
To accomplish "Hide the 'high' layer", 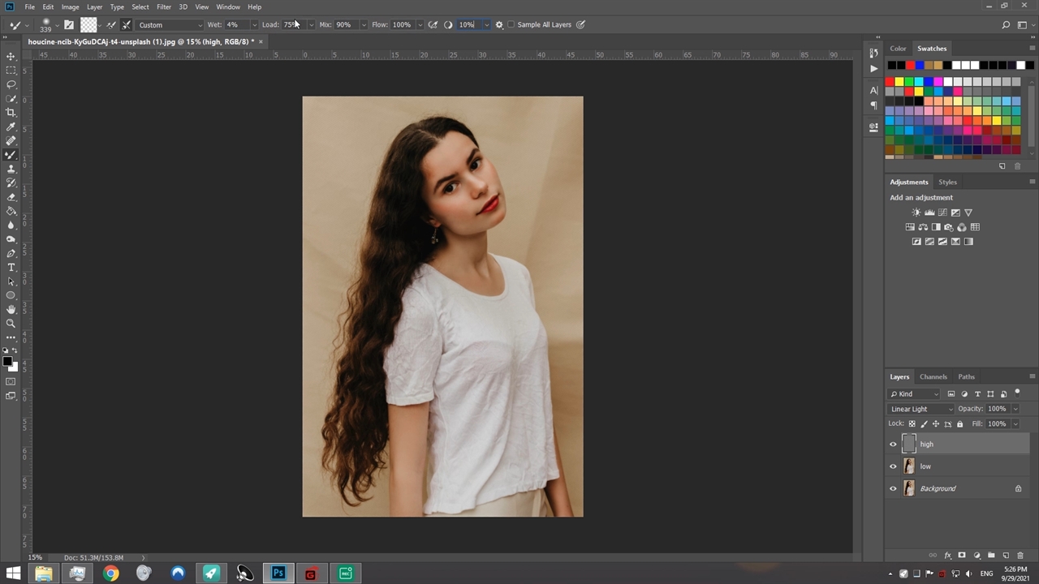I will (x=893, y=444).
